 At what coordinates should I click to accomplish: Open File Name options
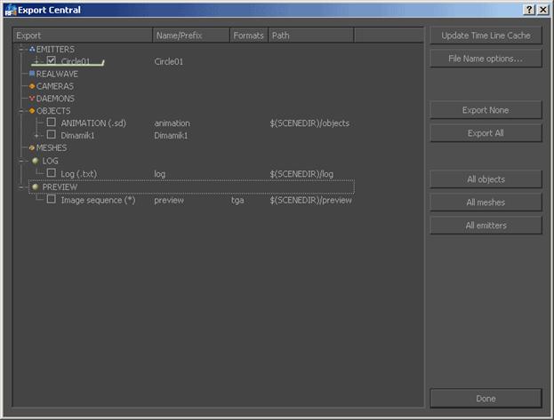click(486, 59)
